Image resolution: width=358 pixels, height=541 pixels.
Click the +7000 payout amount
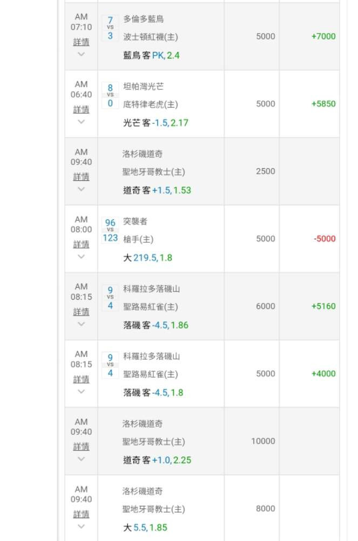[323, 36]
